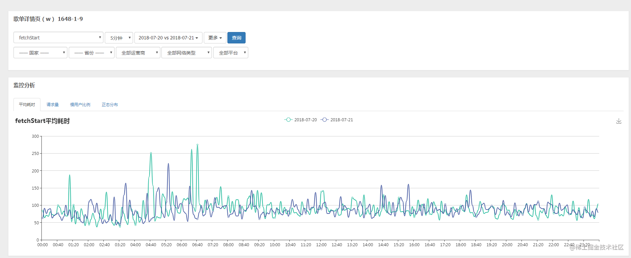
Task: Toggle the 2018-07-21 legend series
Action: click(x=337, y=120)
